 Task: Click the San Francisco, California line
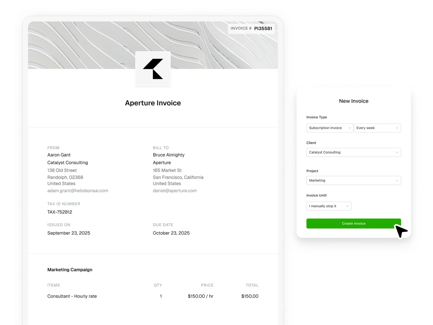[x=178, y=177]
